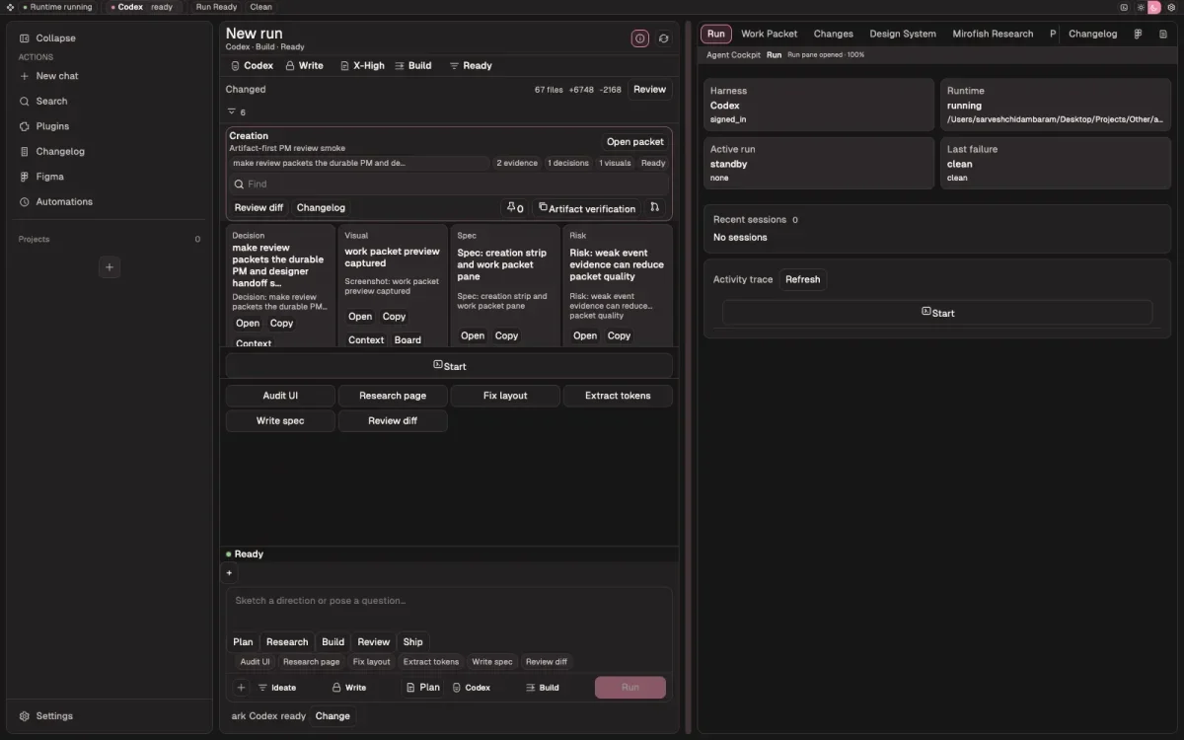Click the Open packet button
The image size is (1184, 740).
pyautogui.click(x=635, y=142)
